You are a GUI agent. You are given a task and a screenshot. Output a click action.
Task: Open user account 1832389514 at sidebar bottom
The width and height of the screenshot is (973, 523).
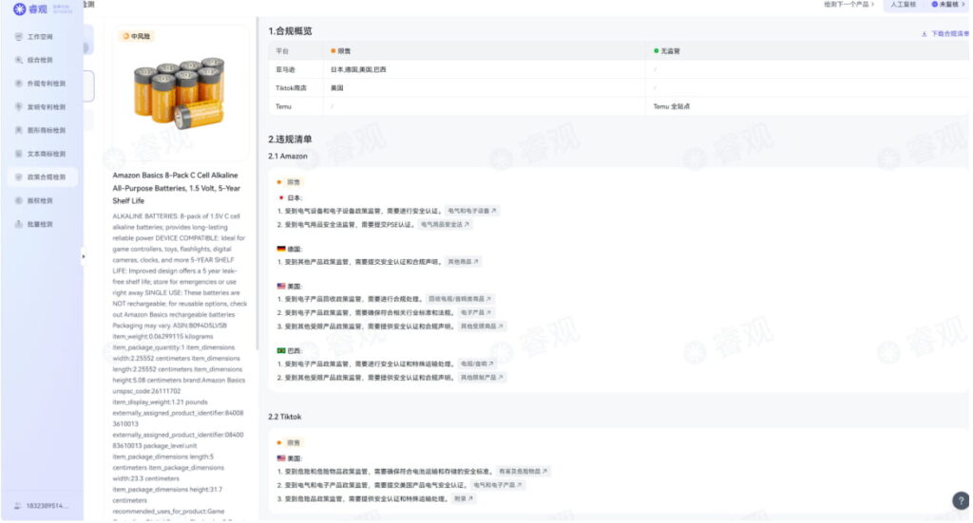coord(42,506)
